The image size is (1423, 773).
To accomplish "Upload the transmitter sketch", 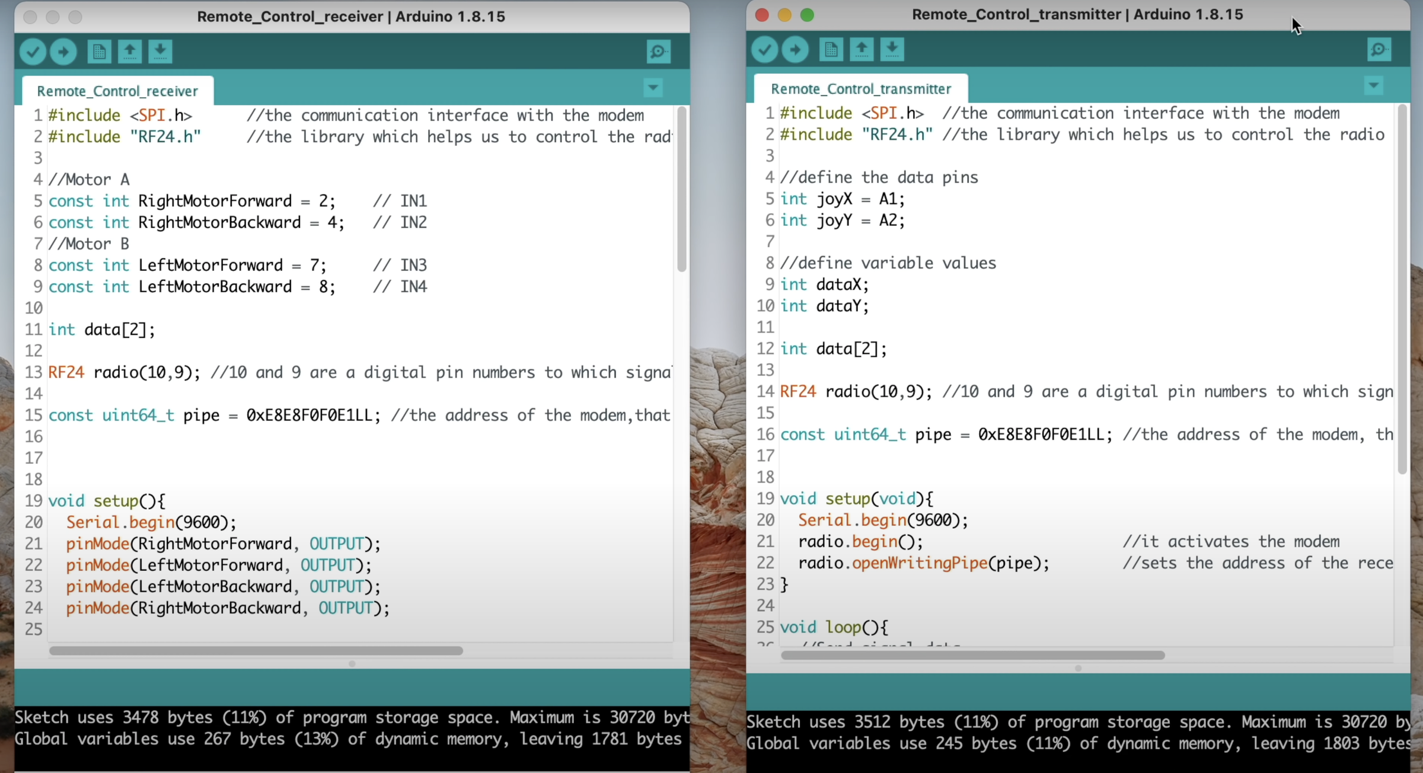I will pyautogui.click(x=795, y=50).
